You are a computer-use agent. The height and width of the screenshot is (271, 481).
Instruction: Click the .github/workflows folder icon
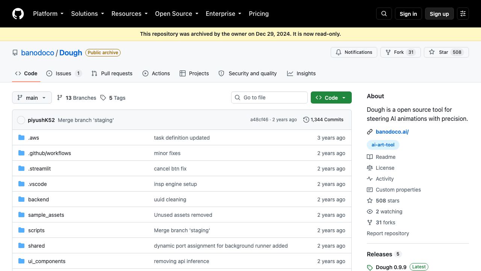coord(21,153)
